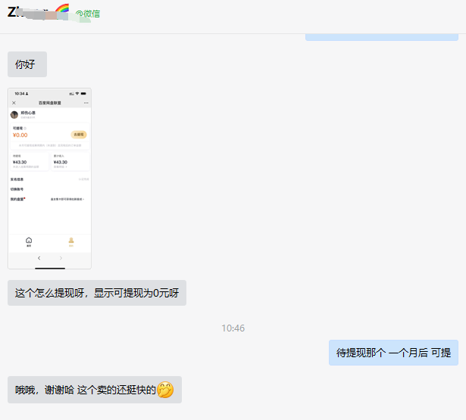
Task: Click the yellow profile icon in screenshot's bottom bar
Action: click(x=71, y=241)
